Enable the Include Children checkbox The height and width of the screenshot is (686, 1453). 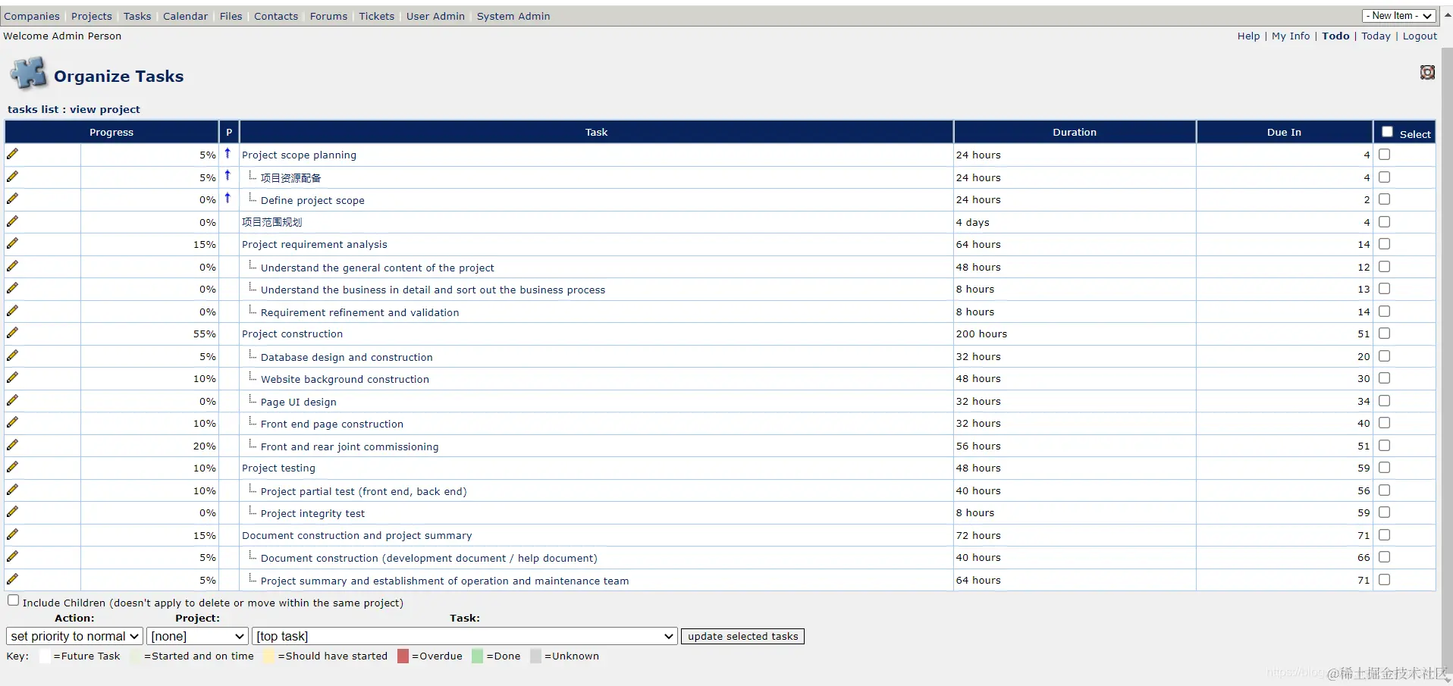(14, 600)
